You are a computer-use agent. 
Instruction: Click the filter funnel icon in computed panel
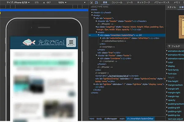[x=169, y=46]
